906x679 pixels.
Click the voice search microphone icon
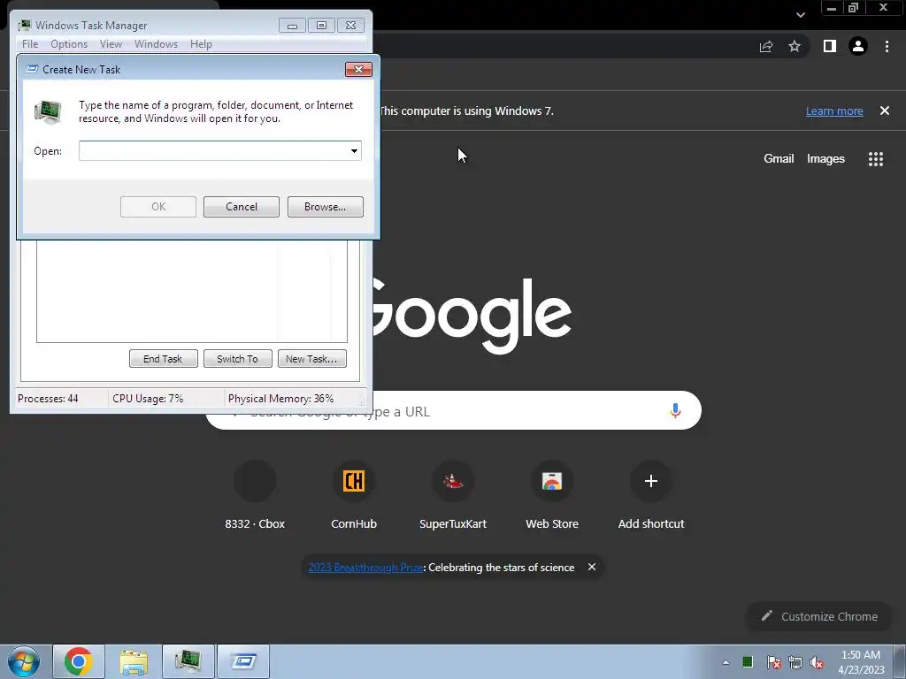click(675, 410)
